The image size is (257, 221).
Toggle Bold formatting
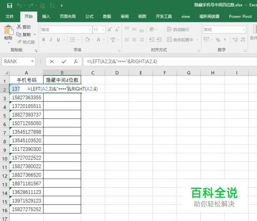tap(43, 40)
